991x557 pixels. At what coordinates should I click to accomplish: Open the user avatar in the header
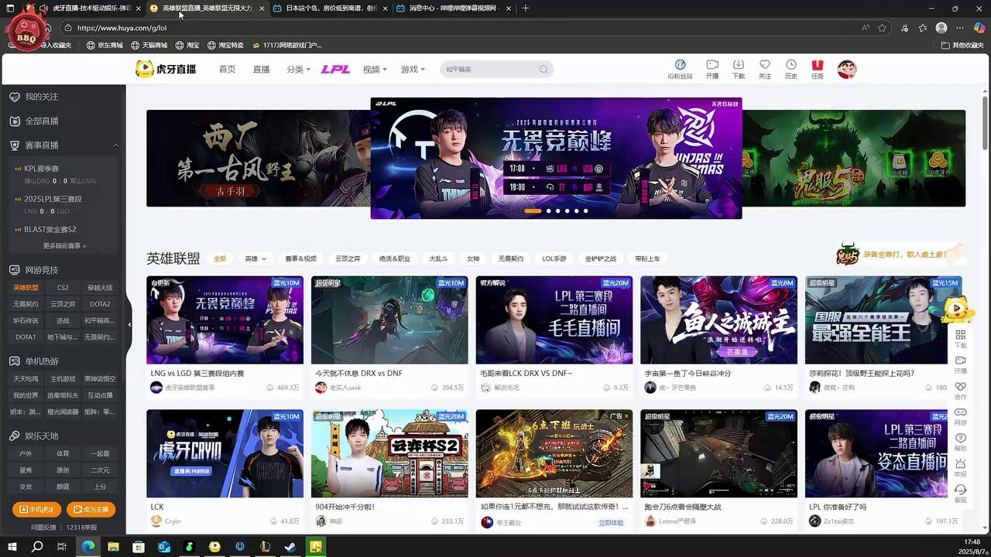tap(846, 69)
